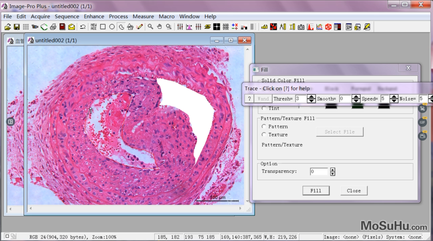Click the Trace help question mark button
433x241 pixels.
click(249, 99)
